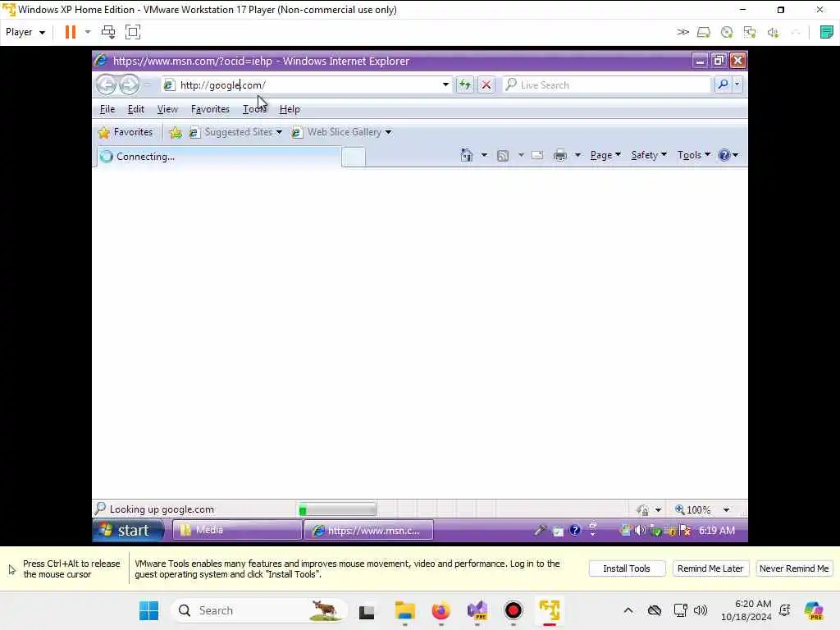Screen dimensions: 840x630
Task: Open the Safety command bar menu
Action: pos(649,155)
